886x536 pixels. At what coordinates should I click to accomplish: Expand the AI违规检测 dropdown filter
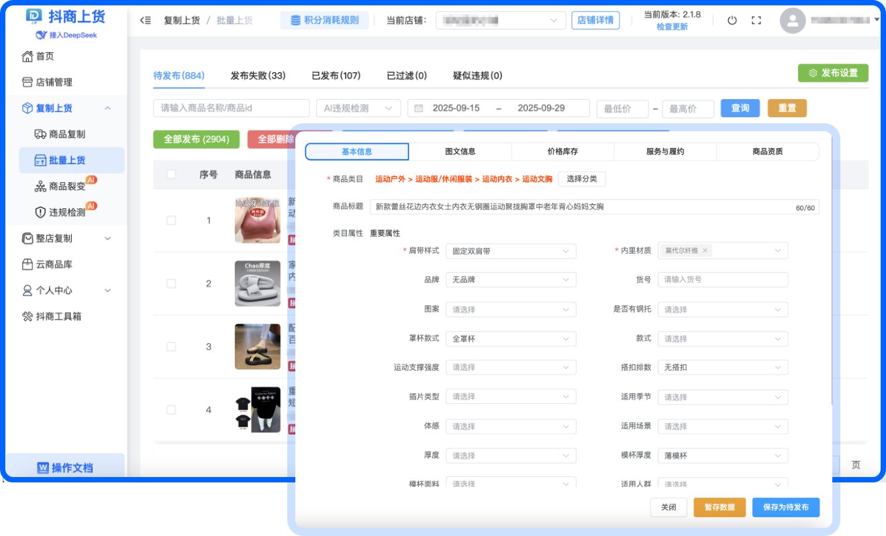tap(358, 109)
